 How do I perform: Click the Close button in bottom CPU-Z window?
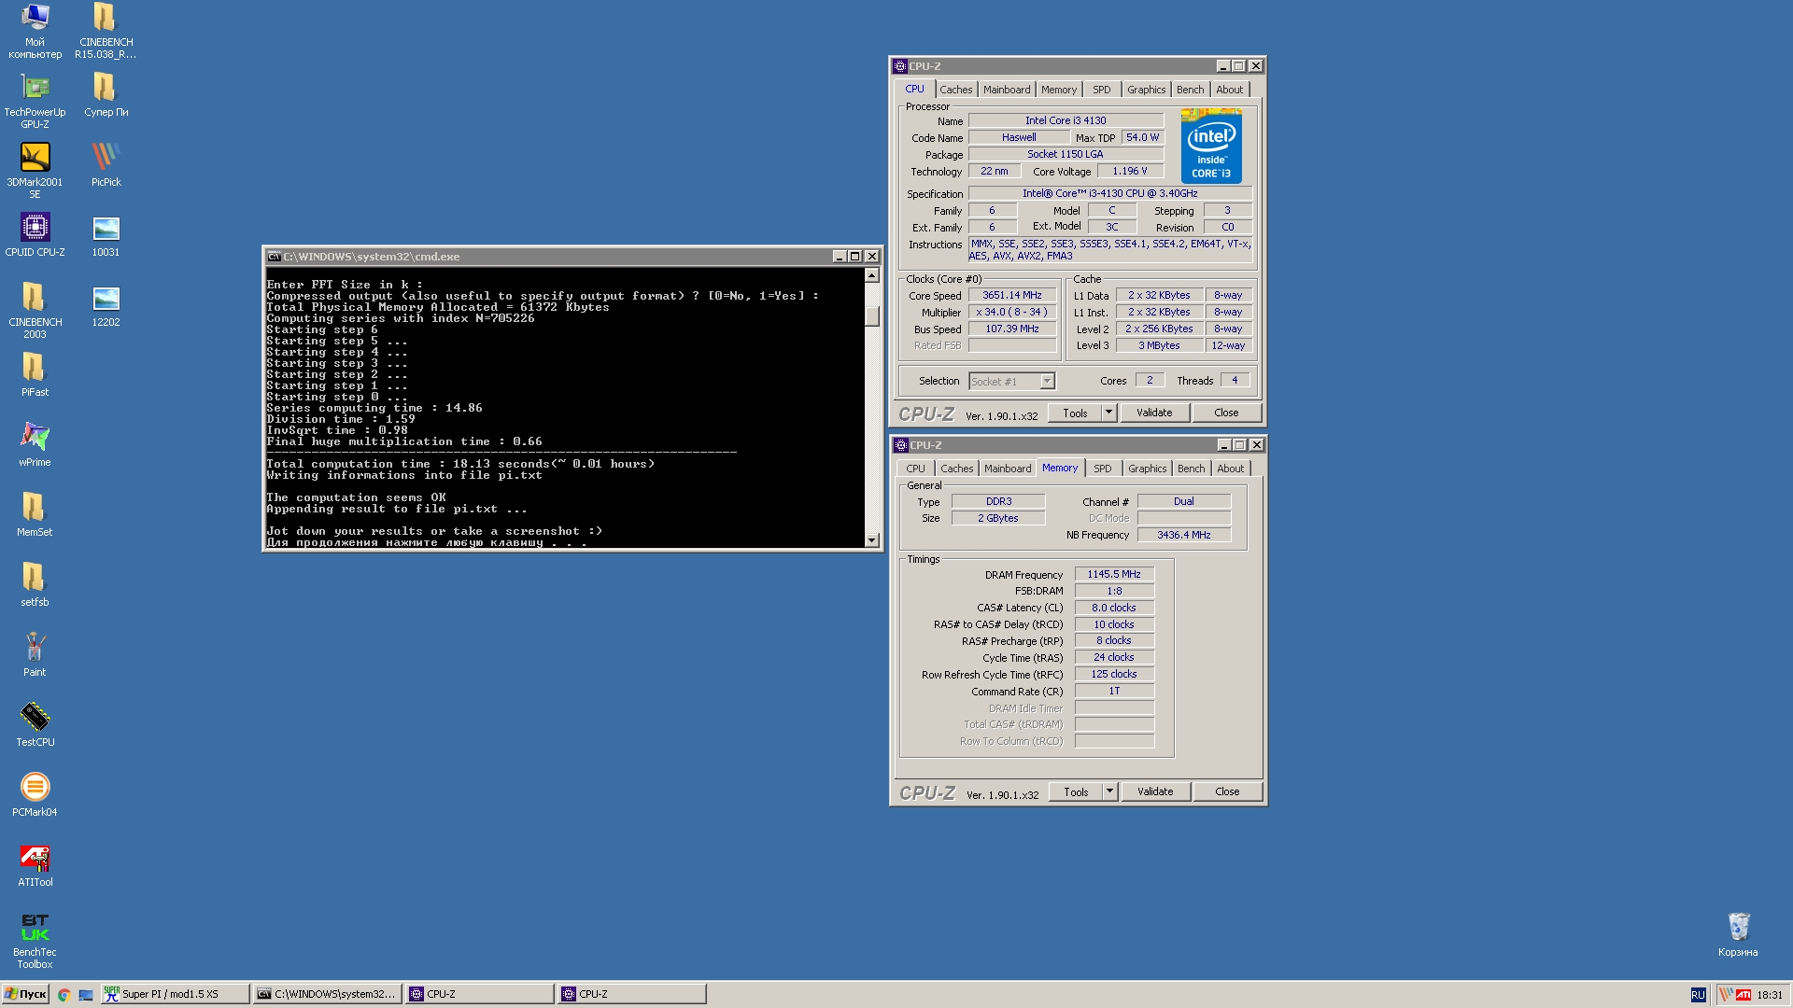pyautogui.click(x=1227, y=791)
